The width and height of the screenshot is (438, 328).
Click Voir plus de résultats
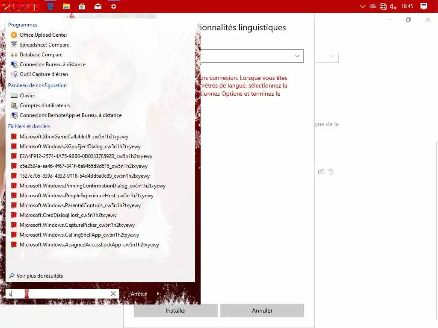coord(36,276)
